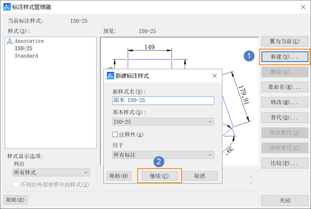The height and width of the screenshot is (209, 311).
Task: Open the 列出 dropdown showing 所有样式
Action: point(51,172)
